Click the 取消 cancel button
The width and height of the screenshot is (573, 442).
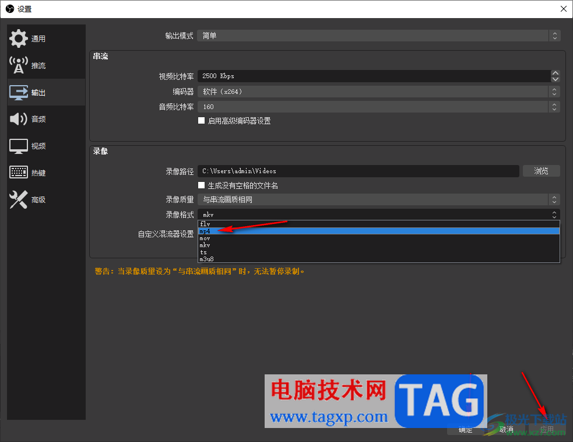[507, 430]
